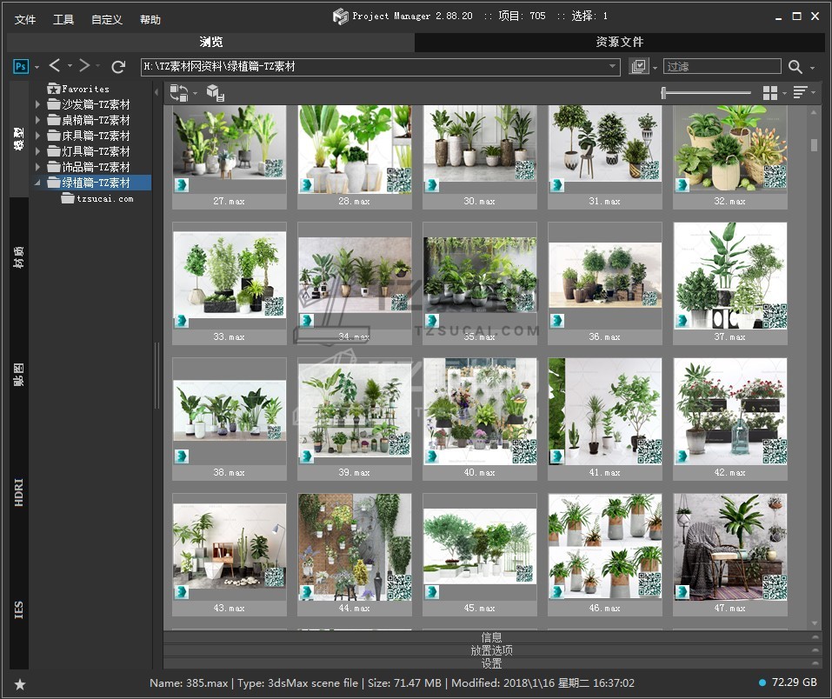Image resolution: width=832 pixels, height=699 pixels.
Task: Toggle the checkmark filter selection button
Action: (x=639, y=67)
